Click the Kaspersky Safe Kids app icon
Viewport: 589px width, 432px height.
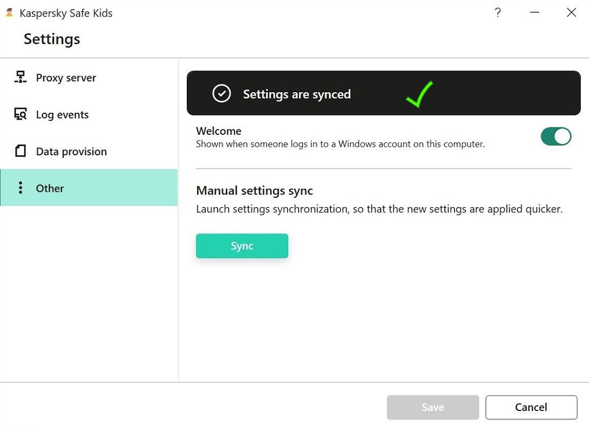9,13
